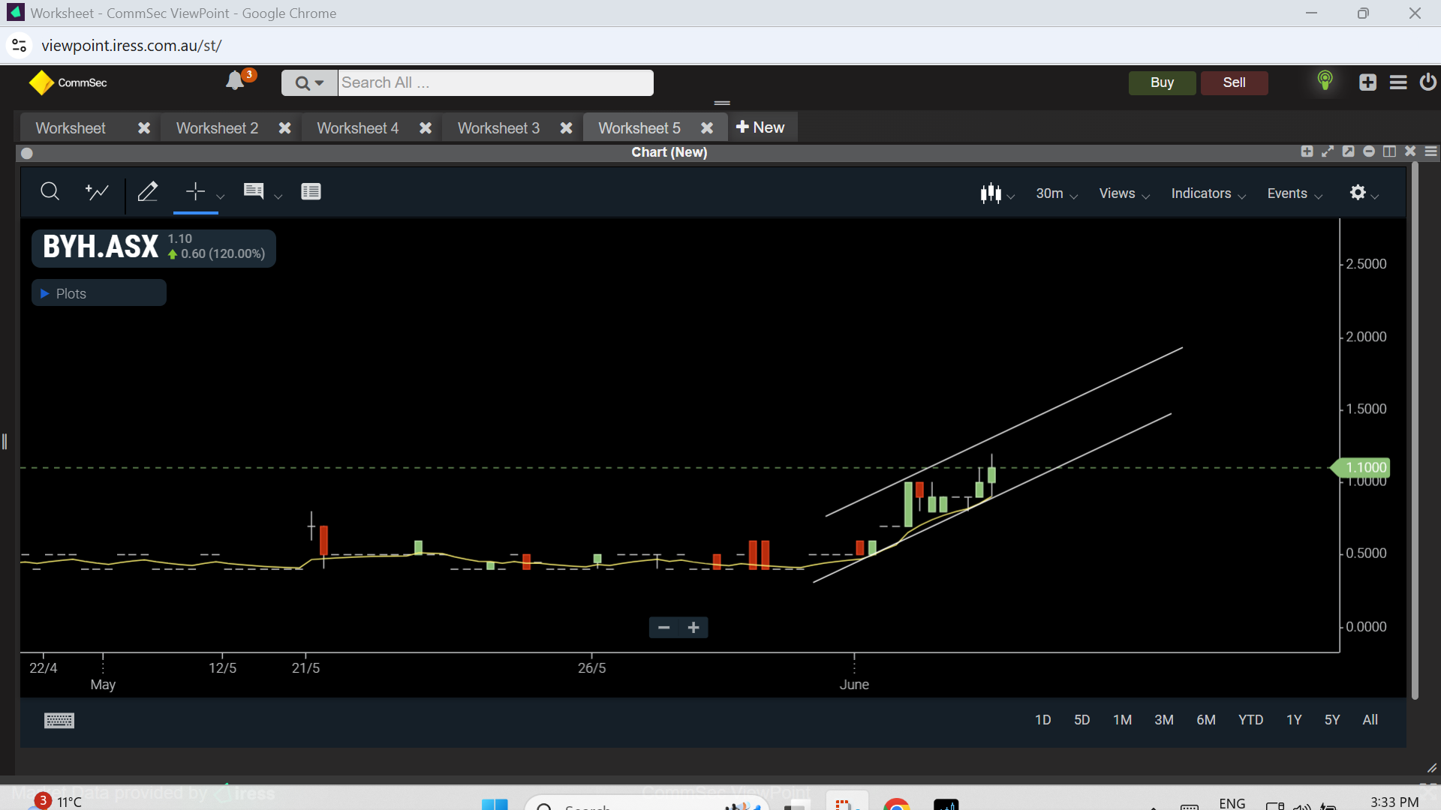Open the notifications bell

point(235,81)
